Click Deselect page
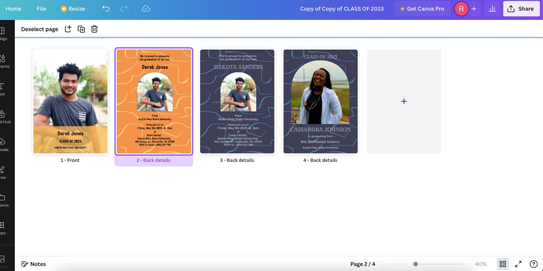Viewport: 543px width, 271px height. [x=39, y=29]
